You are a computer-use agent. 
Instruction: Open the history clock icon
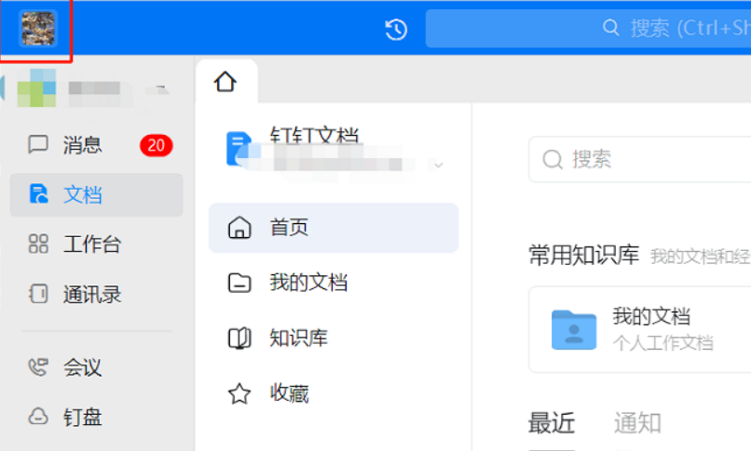click(396, 30)
